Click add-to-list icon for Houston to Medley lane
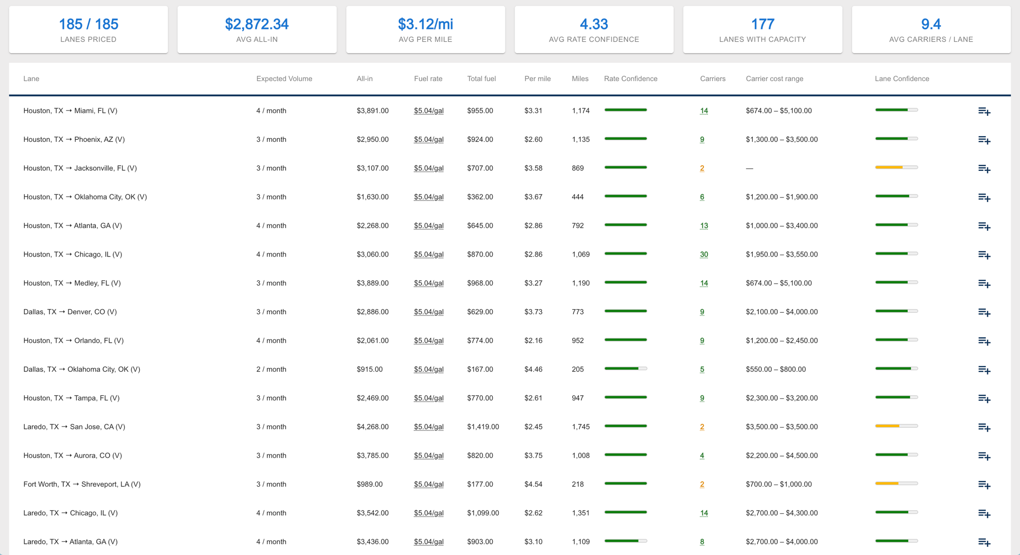This screenshot has width=1020, height=555. (984, 284)
